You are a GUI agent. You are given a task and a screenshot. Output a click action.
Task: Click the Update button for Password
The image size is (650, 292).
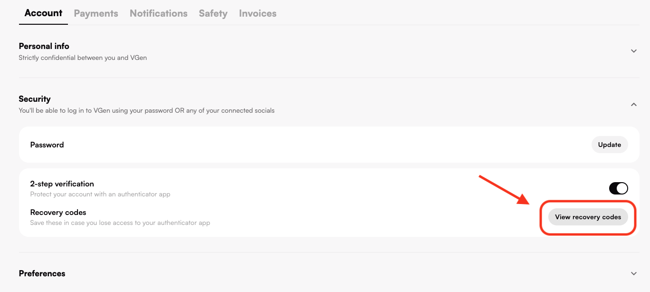[x=610, y=145]
